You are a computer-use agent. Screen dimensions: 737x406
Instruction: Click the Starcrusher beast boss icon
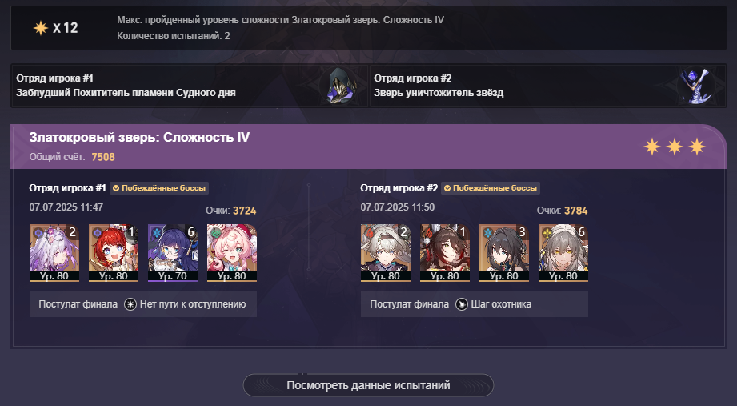(696, 86)
